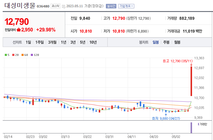
Task: Click the 시가 value 10,810
Action: pyautogui.click(x=86, y=31)
